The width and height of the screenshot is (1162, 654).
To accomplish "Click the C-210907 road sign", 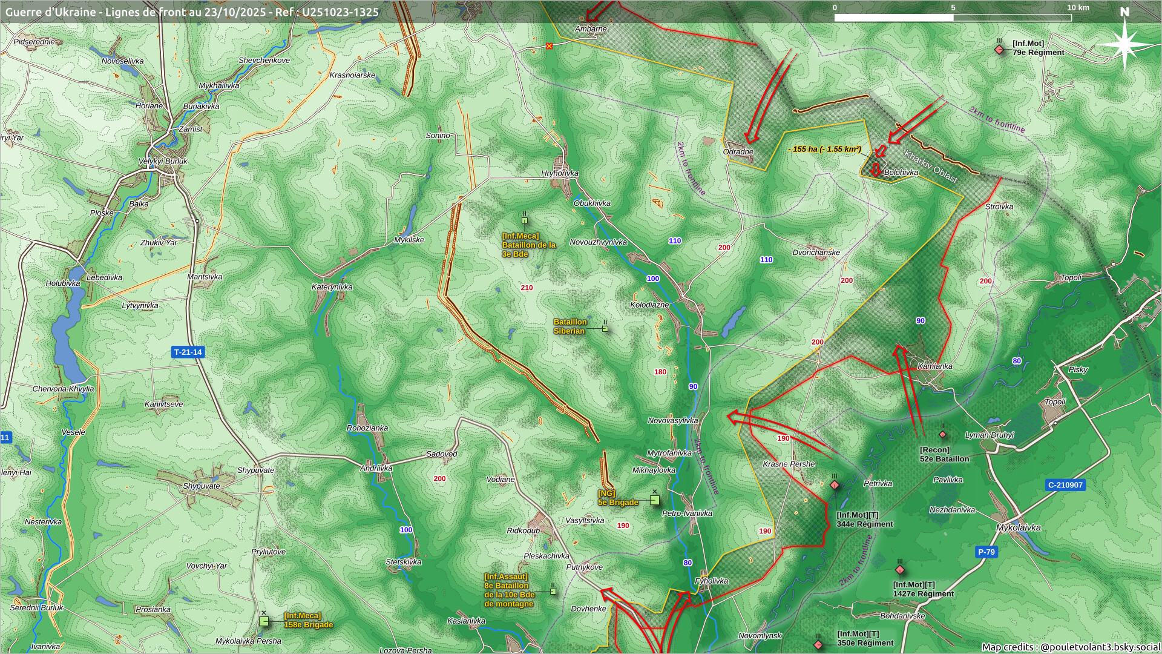I will tap(1065, 484).
